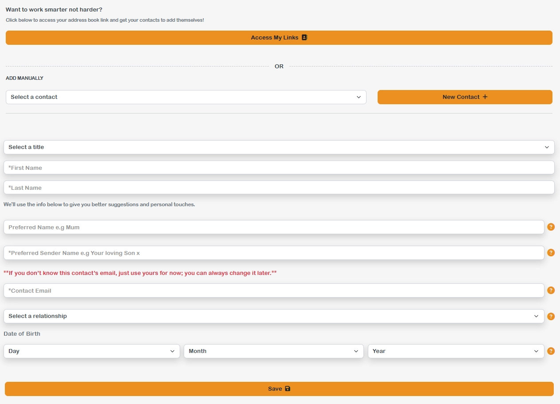Click help icon beside Date of Birth
This screenshot has width=560, height=404.
[551, 351]
